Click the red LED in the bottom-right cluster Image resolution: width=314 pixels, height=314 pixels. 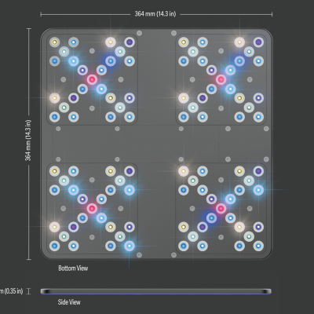click(221, 208)
